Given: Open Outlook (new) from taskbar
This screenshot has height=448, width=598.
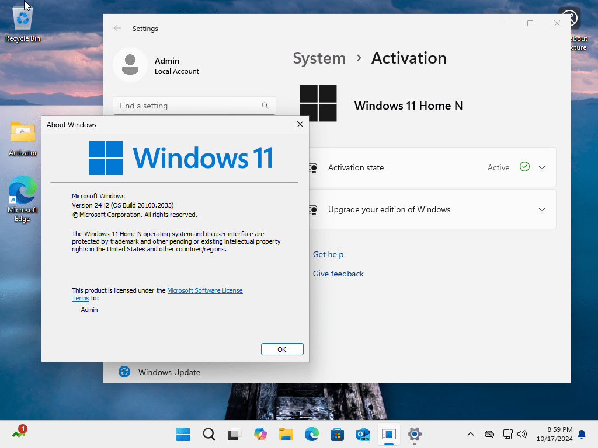Looking at the screenshot, I should [363, 434].
